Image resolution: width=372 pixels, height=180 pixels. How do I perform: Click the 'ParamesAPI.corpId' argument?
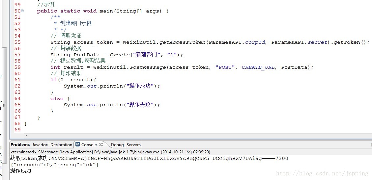[237, 42]
